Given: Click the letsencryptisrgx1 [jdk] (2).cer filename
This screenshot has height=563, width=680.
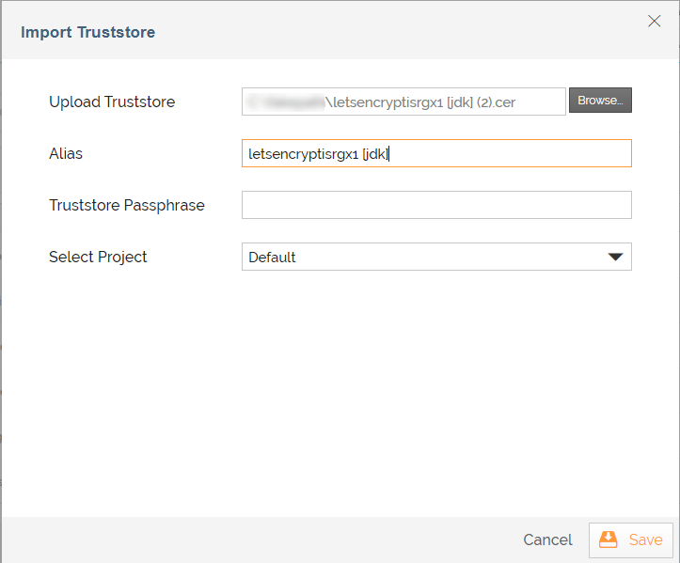Looking at the screenshot, I should (x=423, y=102).
